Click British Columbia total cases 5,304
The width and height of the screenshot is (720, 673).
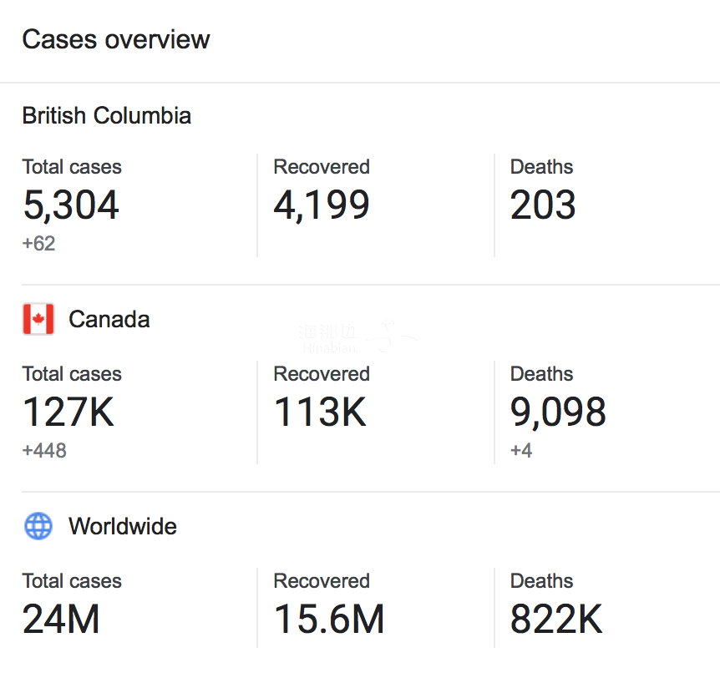pos(71,205)
